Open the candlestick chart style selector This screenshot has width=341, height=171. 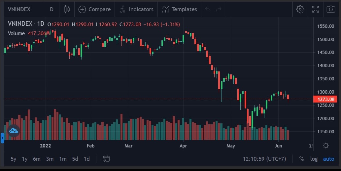click(67, 9)
